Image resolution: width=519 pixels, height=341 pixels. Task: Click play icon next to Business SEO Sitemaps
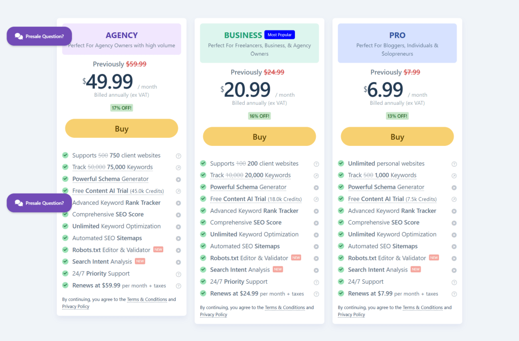[x=316, y=246]
